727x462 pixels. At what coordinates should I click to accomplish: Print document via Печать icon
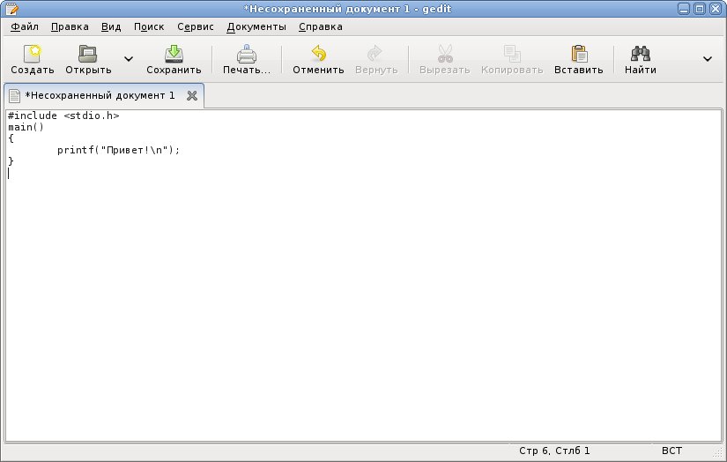(246, 54)
